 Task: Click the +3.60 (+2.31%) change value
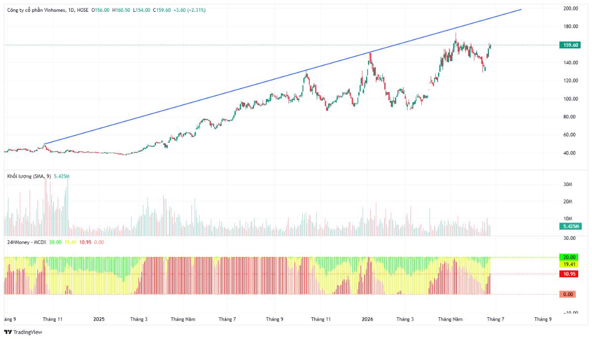click(189, 10)
